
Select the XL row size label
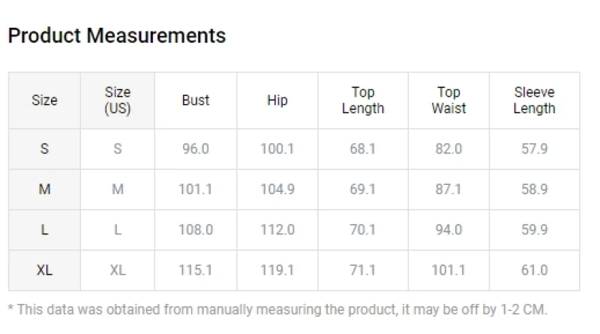pyautogui.click(x=44, y=270)
